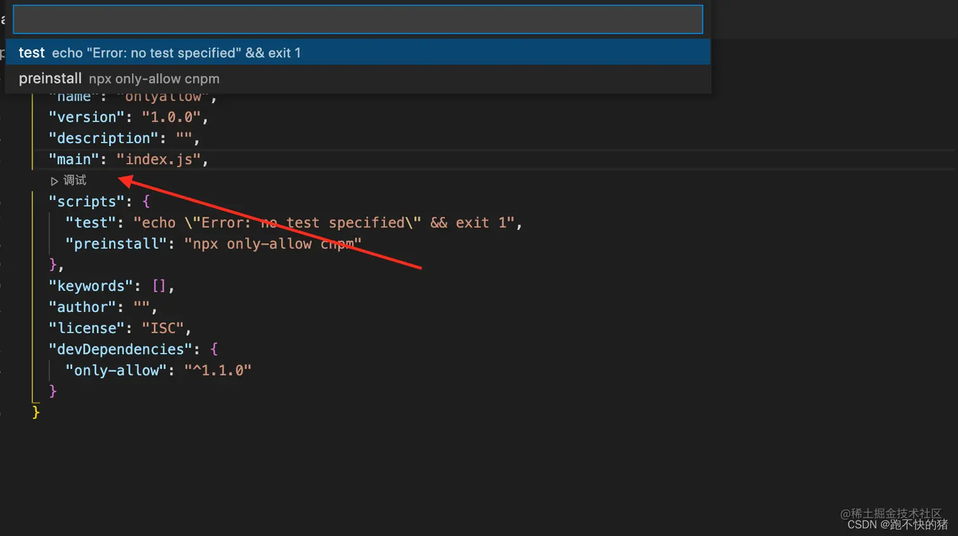Click the quick pick search input box
Screen dimensions: 958x536
pyautogui.click(x=358, y=20)
